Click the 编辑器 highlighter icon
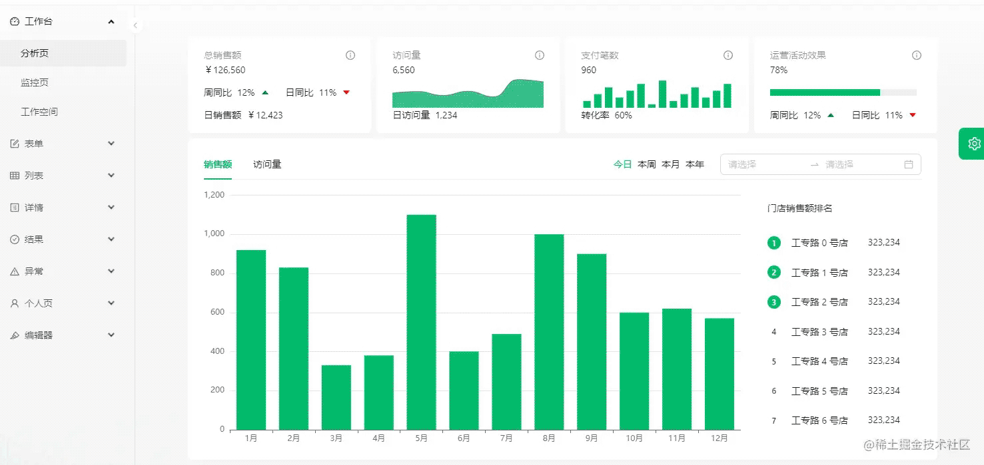984x465 pixels. point(15,335)
